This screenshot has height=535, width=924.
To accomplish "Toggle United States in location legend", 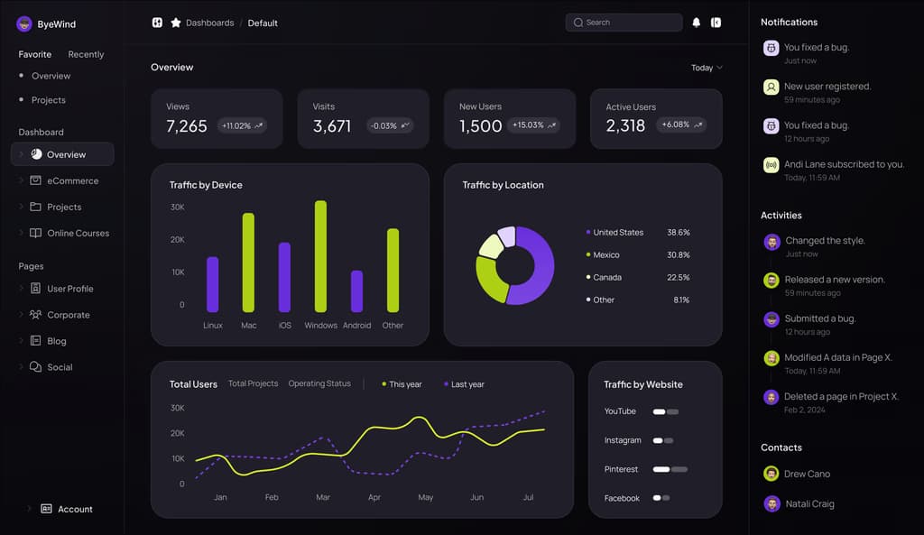I will point(617,232).
